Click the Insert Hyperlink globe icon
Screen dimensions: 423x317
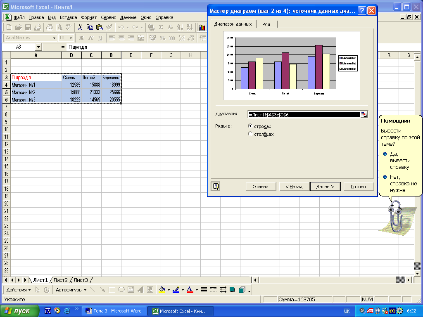tap(151, 27)
